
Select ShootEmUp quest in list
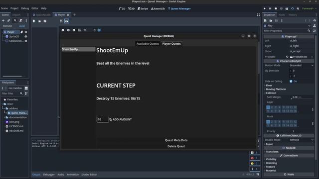[78, 49]
